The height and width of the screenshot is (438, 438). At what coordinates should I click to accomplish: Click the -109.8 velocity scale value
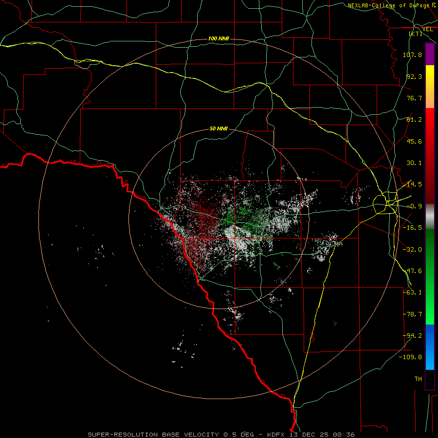pos(410,357)
